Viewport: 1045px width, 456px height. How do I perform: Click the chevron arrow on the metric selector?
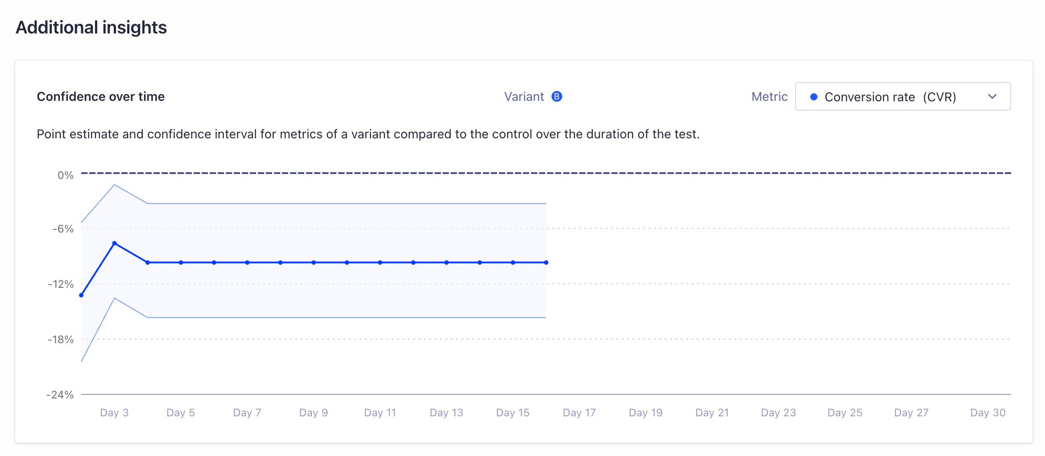click(x=993, y=96)
